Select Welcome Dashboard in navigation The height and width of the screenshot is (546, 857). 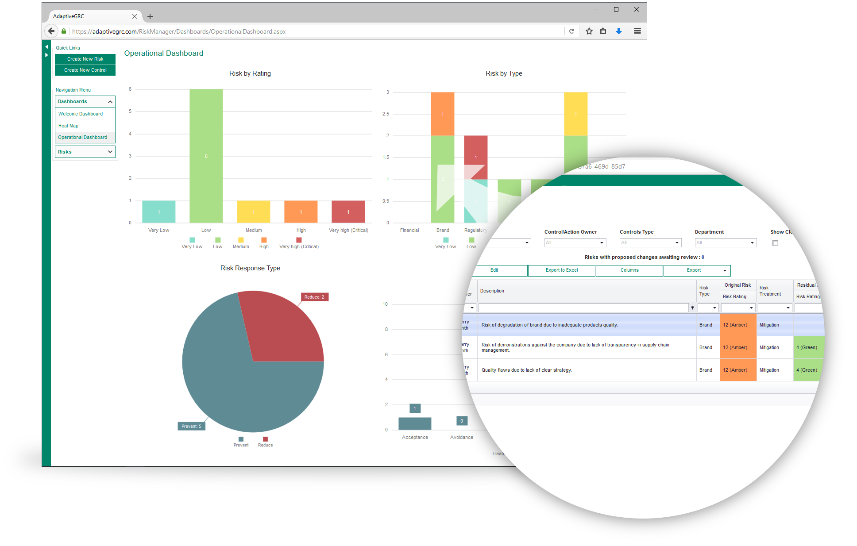tap(81, 114)
